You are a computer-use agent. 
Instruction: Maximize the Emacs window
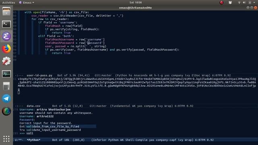(252, 8)
